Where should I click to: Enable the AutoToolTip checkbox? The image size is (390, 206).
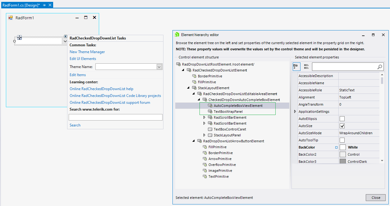tap(342, 140)
